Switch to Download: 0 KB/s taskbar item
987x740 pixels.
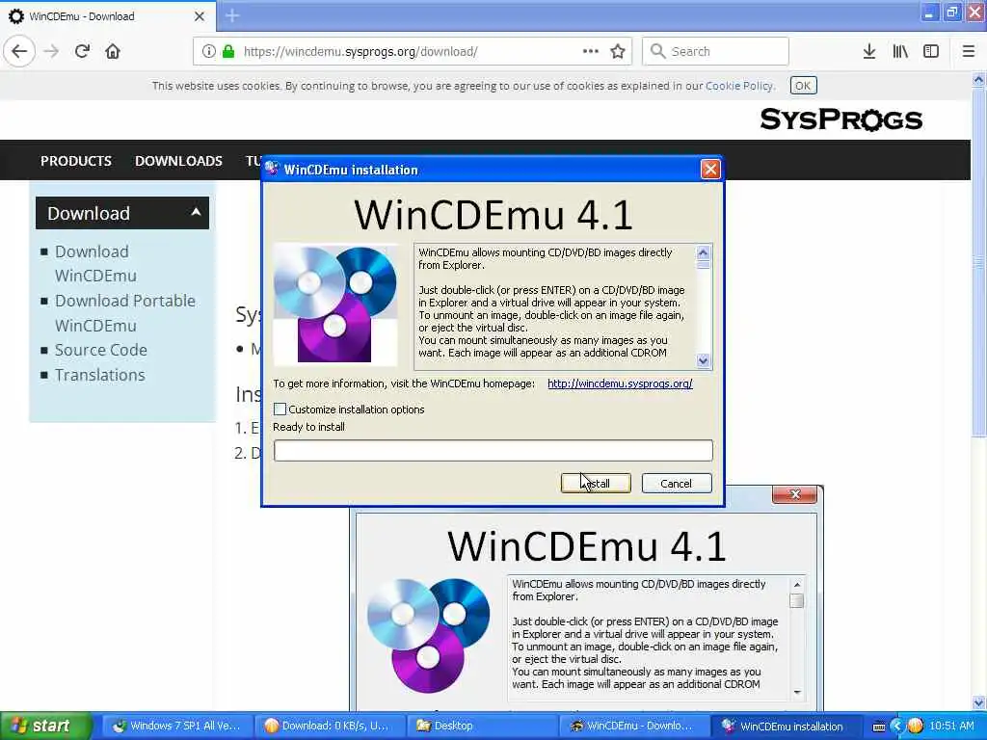point(329,727)
